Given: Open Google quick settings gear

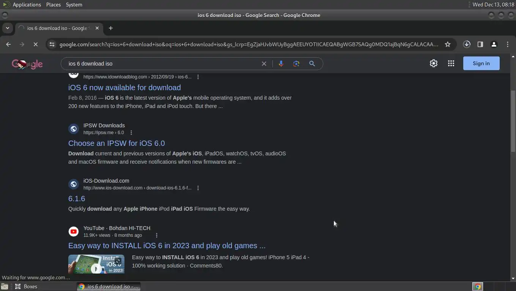Looking at the screenshot, I should tap(434, 63).
